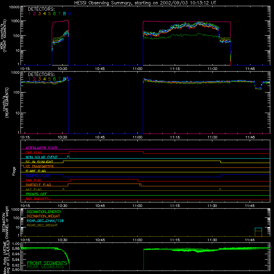Choose cyan detector 8 in front segments legend

click(64, 14)
